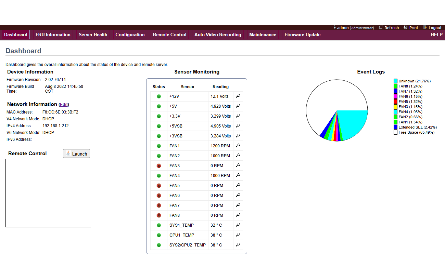This screenshot has height=267, width=445.
Task: Click the Unknown cyan legend swatch
Action: pos(395,81)
